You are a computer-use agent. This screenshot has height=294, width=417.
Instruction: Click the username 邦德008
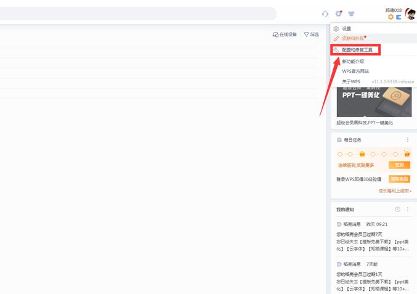click(x=394, y=10)
